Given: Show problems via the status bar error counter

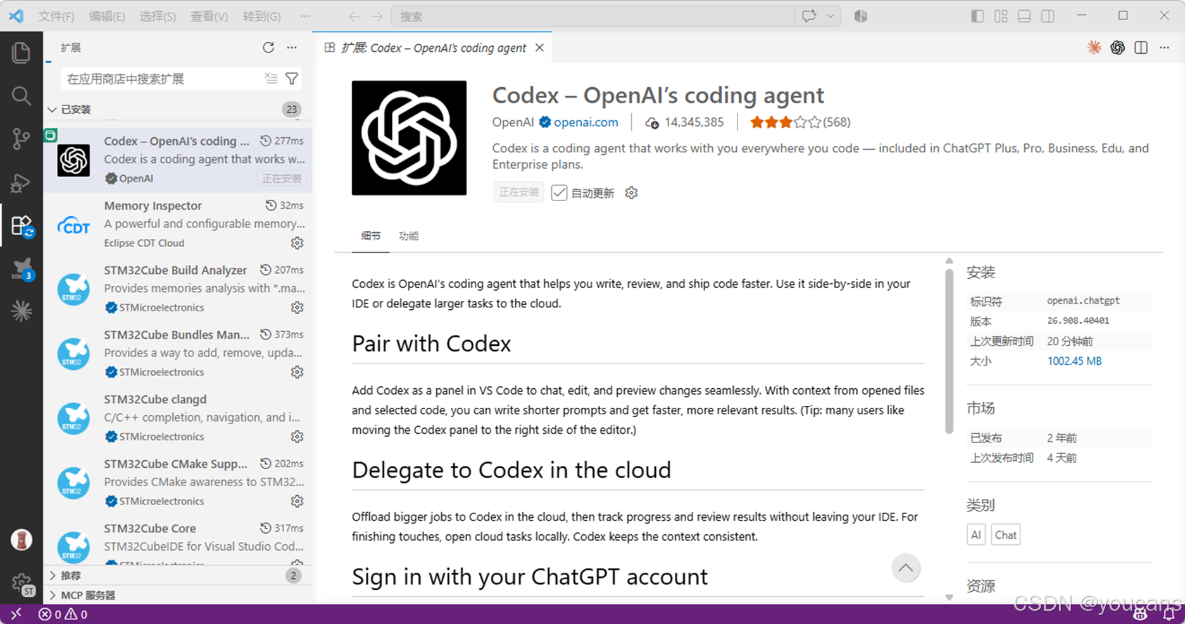Looking at the screenshot, I should 63,614.
